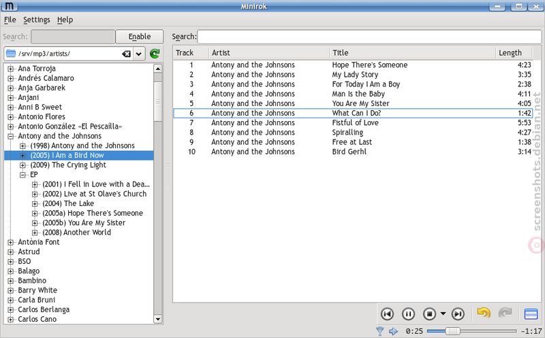Click the tree scrollbar down arrow

point(158,319)
